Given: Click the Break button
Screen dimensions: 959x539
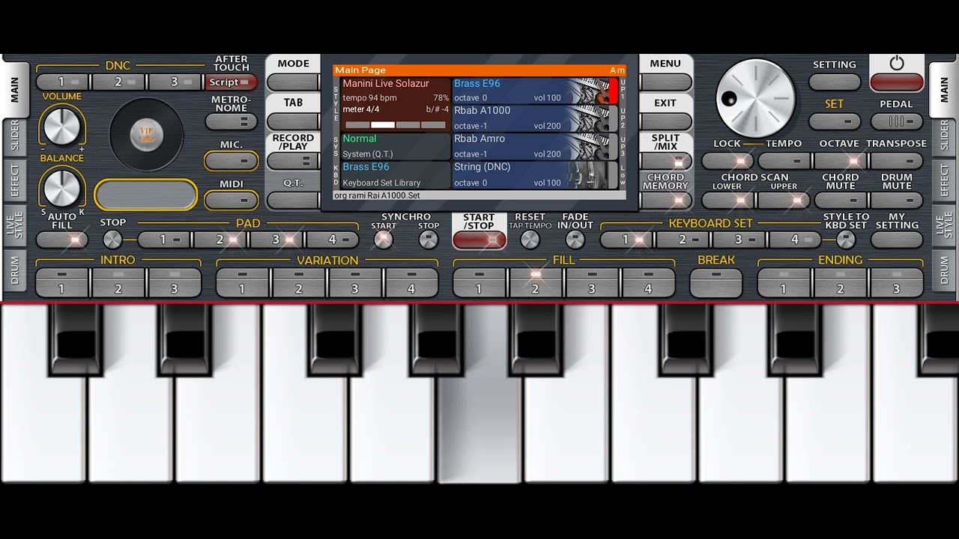Looking at the screenshot, I should 716,284.
